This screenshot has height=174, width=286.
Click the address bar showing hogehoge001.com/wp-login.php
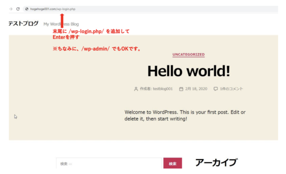[x=151, y=9]
